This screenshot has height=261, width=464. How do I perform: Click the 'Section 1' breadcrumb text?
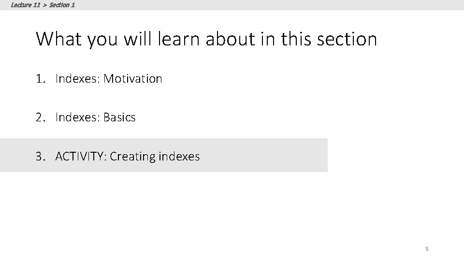[x=62, y=5]
